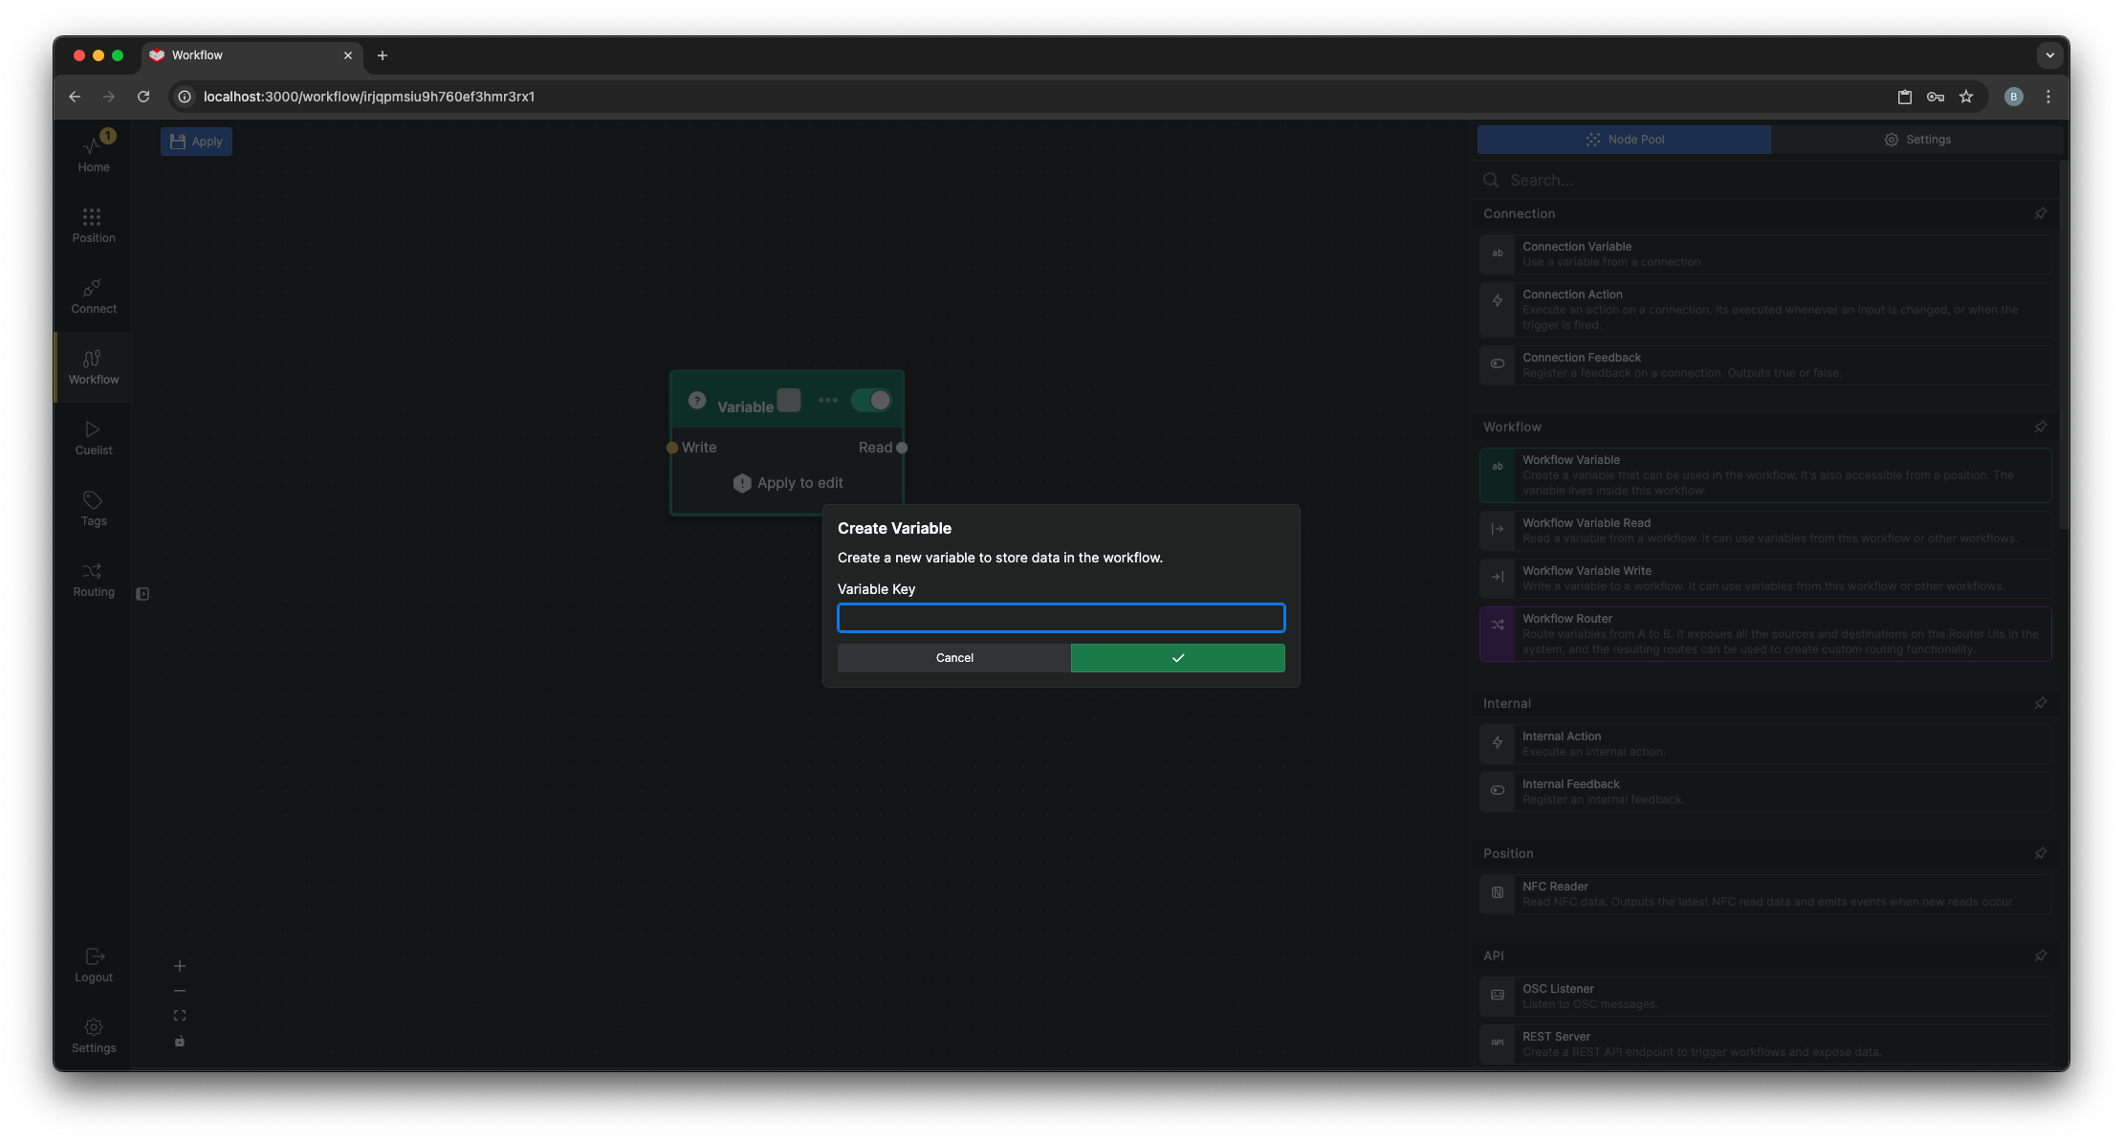This screenshot has height=1142, width=2123.
Task: Click the Apply button
Action: [x=196, y=142]
